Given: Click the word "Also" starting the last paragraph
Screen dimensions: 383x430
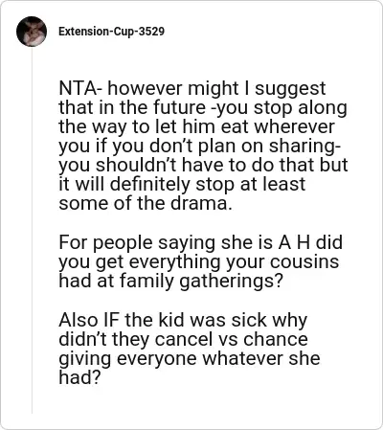Looking at the screenshot, I should click(79, 320).
